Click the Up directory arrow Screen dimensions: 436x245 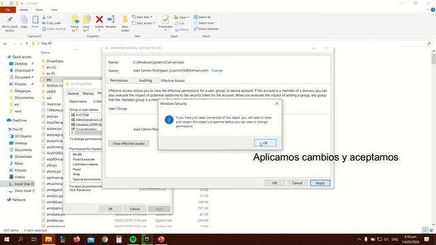(x=27, y=44)
